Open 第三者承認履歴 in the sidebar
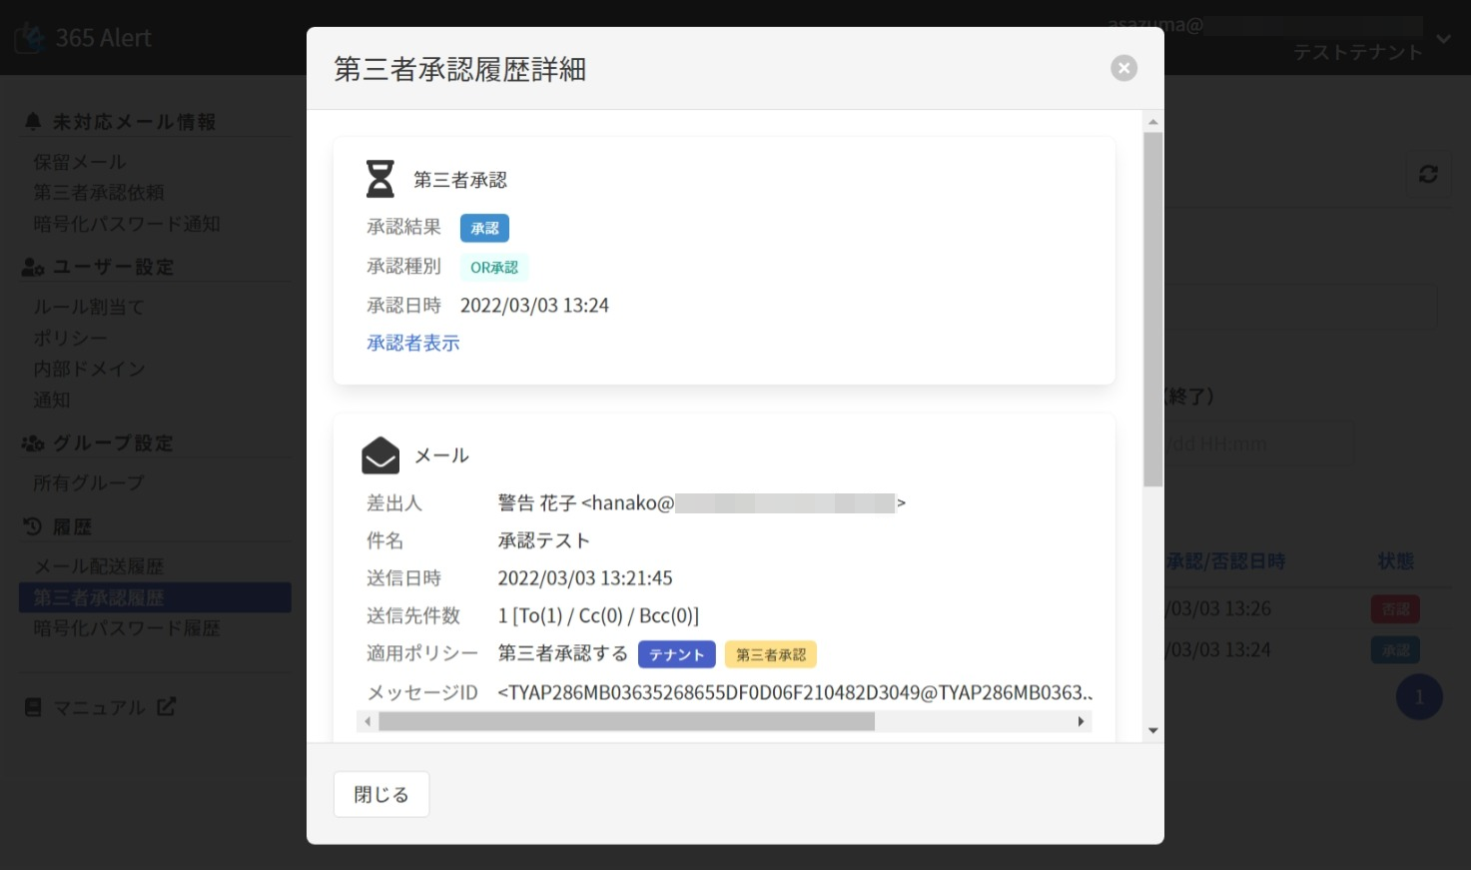 99,597
